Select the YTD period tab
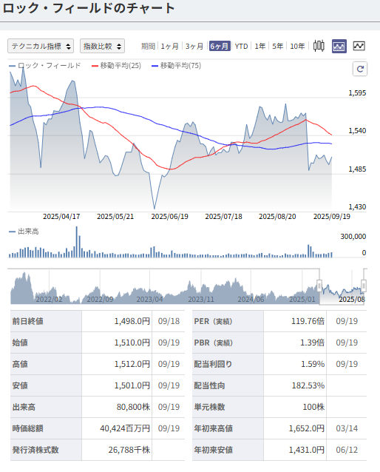 241,47
